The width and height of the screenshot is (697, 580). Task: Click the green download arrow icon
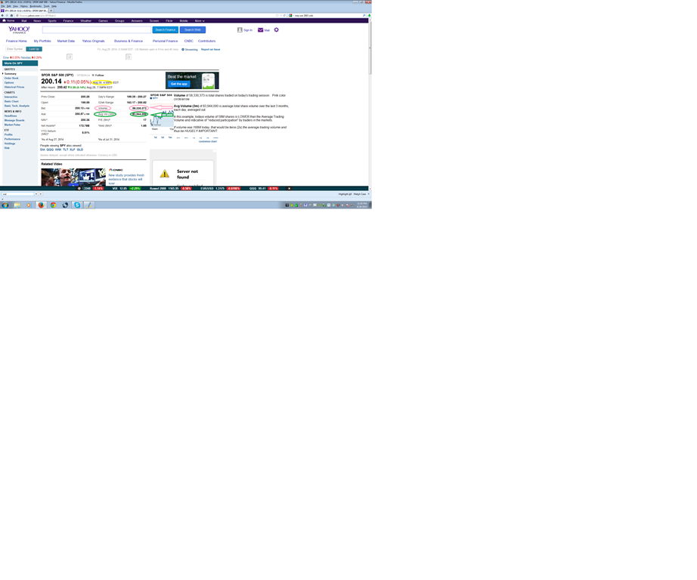click(370, 16)
